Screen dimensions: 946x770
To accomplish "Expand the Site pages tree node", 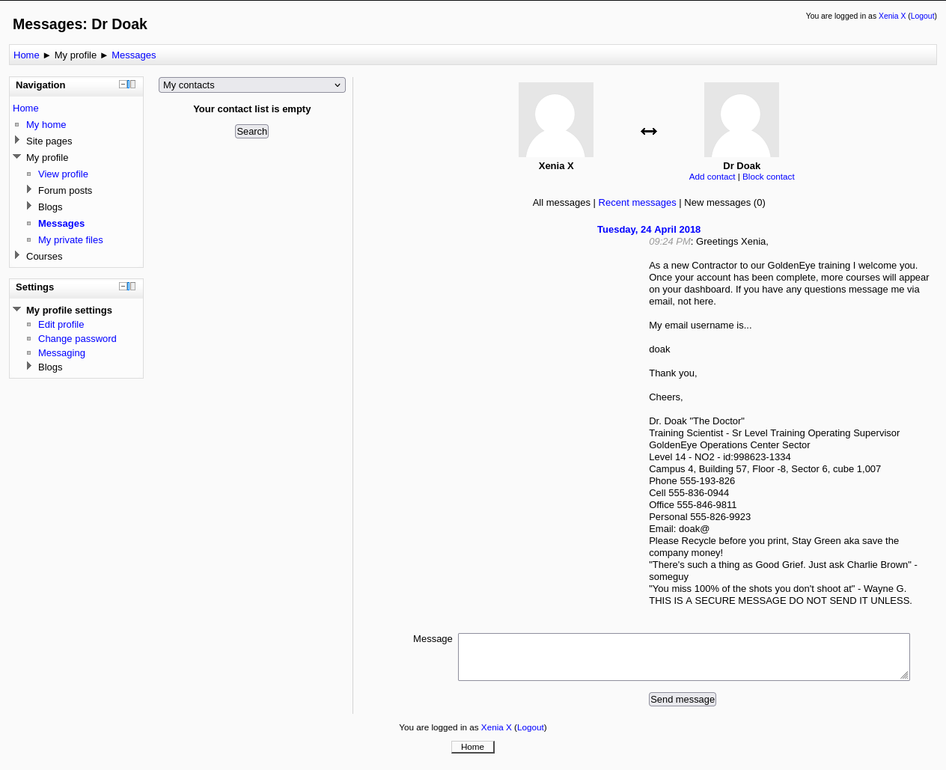I will pos(17,141).
